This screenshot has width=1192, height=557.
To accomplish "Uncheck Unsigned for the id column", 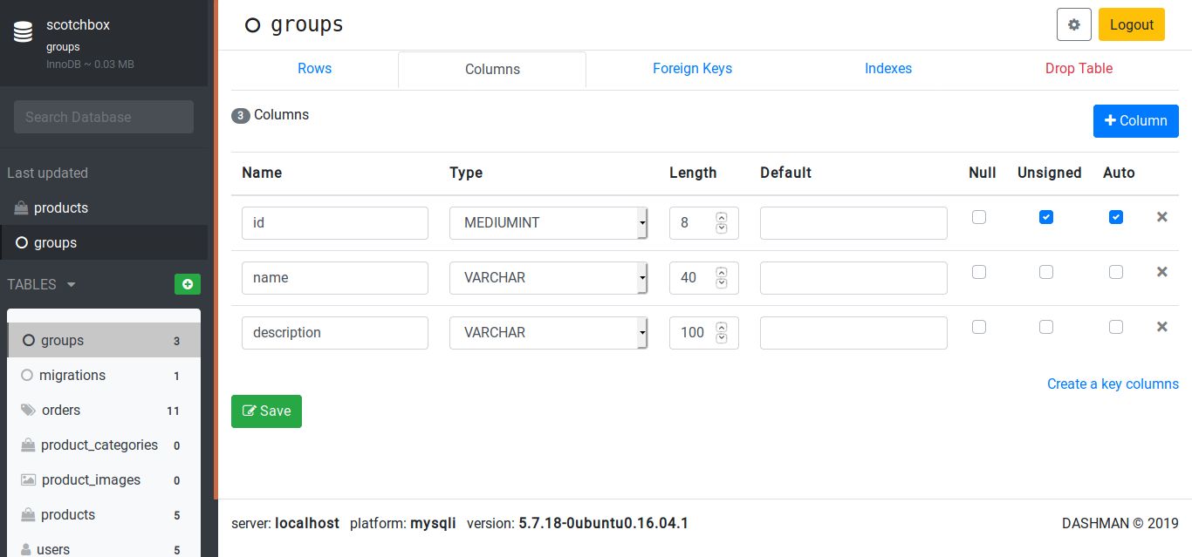I will (x=1046, y=217).
